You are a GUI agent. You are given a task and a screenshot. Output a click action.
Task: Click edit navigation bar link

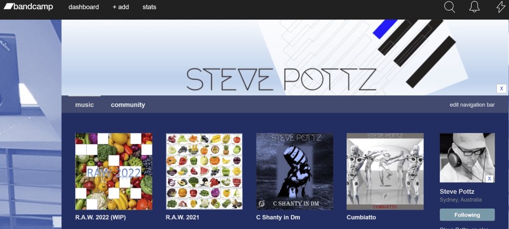[472, 105]
